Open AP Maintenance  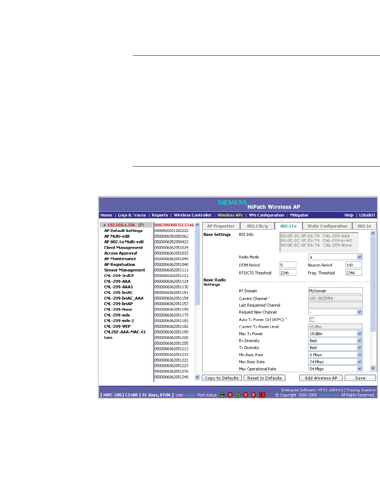120,259
